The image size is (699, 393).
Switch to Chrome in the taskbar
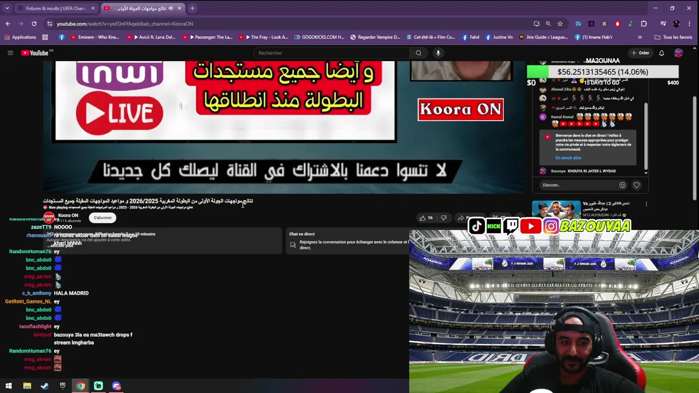pyautogui.click(x=80, y=386)
